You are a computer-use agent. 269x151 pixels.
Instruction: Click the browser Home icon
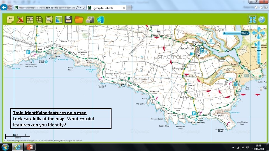(x=256, y=7)
